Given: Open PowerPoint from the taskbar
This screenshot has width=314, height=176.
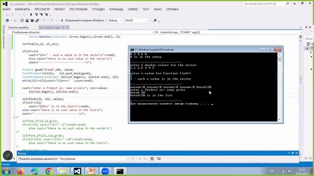Looking at the screenshot, I should tap(91, 171).
